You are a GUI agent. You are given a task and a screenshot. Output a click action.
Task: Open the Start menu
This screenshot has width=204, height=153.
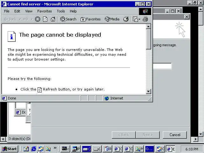click(9, 149)
